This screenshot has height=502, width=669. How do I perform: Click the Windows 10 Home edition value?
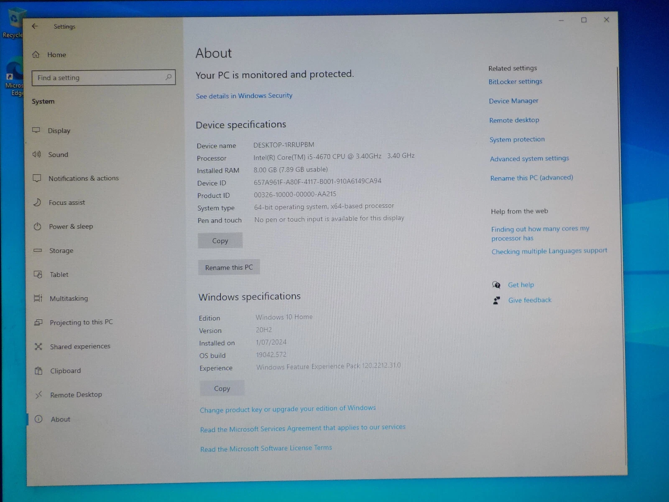(x=284, y=317)
